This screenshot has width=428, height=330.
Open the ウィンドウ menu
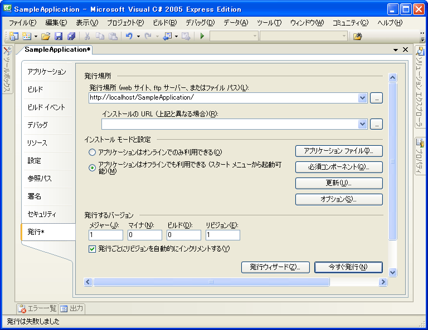pyautogui.click(x=307, y=23)
